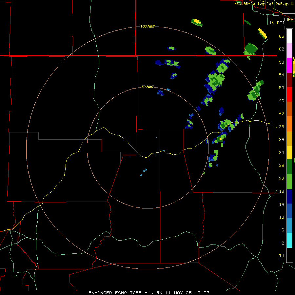Image resolution: width=295 pixels, height=295 pixels.
Task: Click the legend value 26
Action: click(282, 166)
